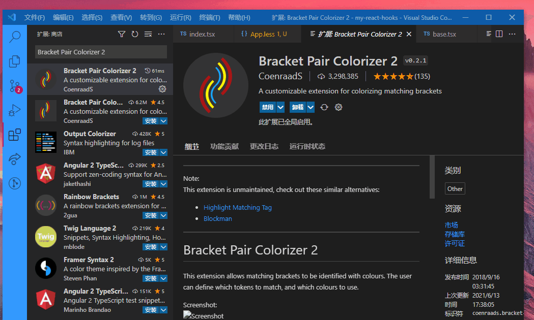Open extensions panel more actions menu
534x320 pixels.
tap(161, 34)
